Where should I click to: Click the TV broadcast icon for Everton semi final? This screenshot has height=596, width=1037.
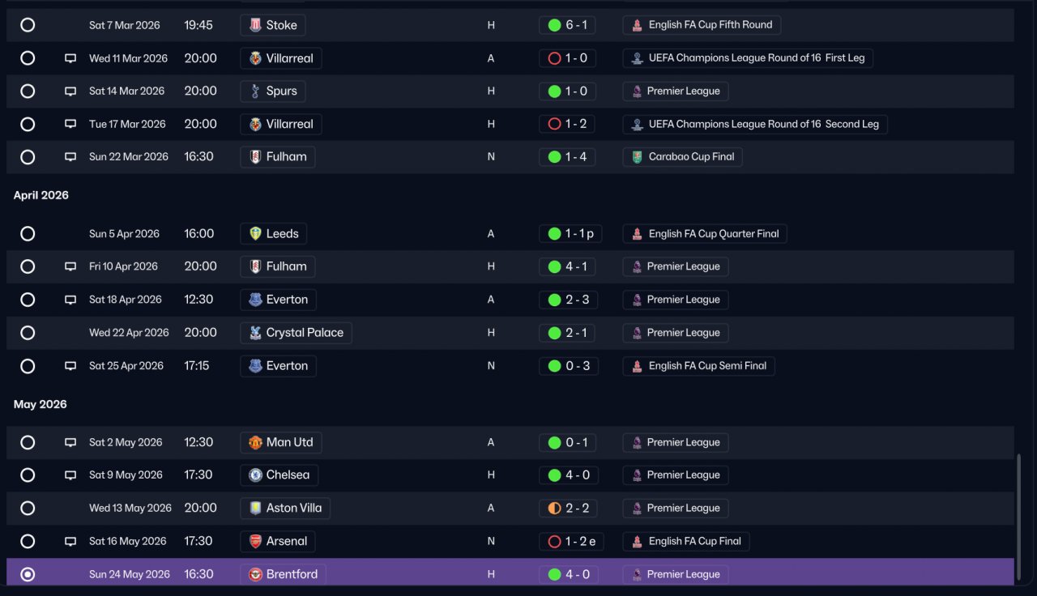pyautogui.click(x=70, y=366)
